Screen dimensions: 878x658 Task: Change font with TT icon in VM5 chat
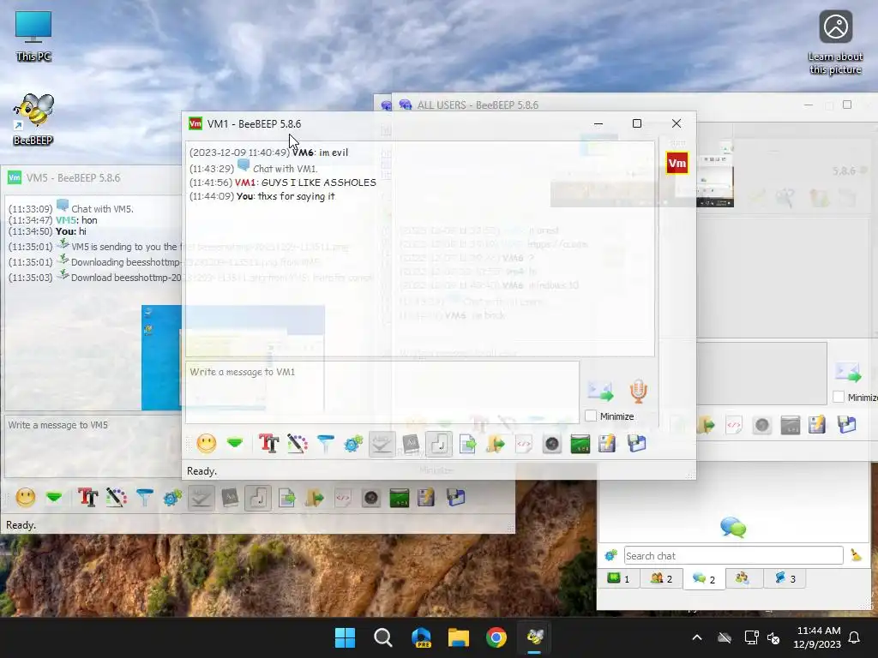(x=88, y=498)
